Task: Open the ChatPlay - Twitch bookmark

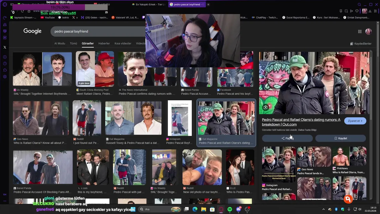Action: (265, 18)
